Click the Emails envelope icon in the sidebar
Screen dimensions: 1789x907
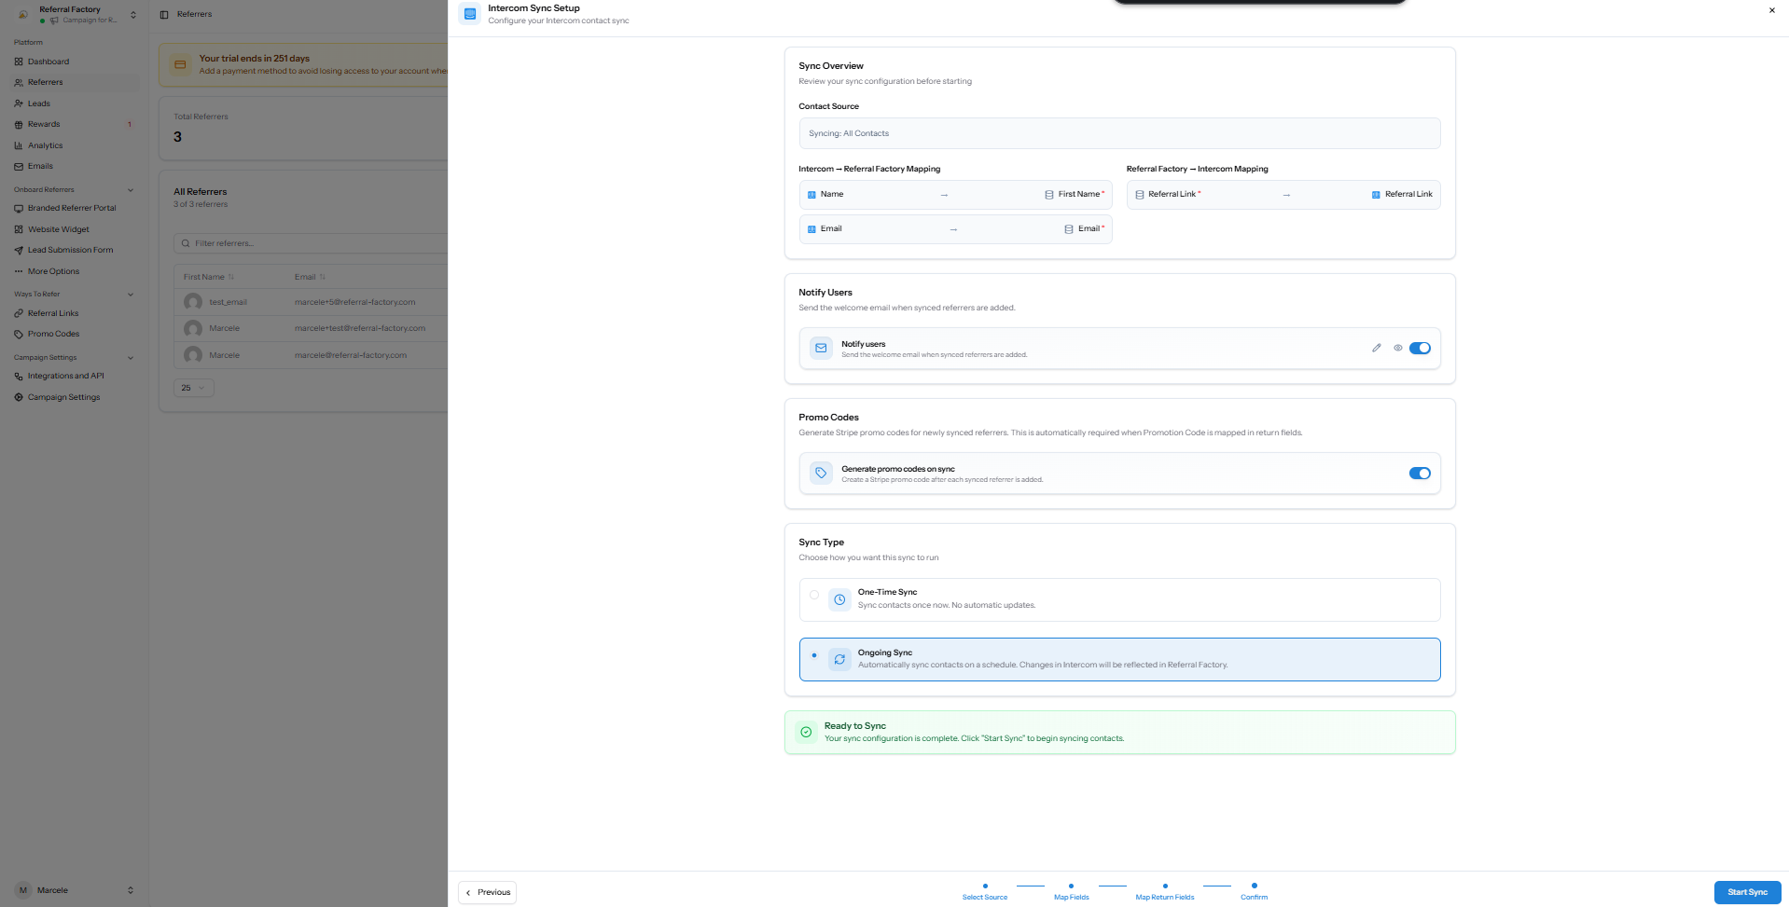click(x=19, y=166)
